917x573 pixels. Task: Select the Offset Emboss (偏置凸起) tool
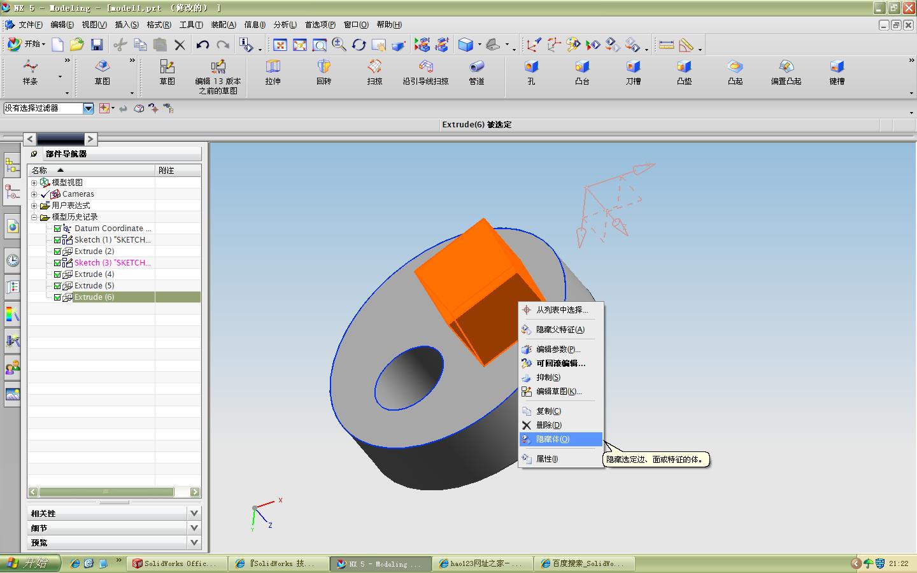coord(786,73)
